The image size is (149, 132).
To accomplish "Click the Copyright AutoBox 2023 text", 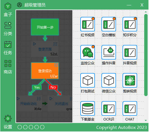I will pyautogui.click(x=121, y=128).
